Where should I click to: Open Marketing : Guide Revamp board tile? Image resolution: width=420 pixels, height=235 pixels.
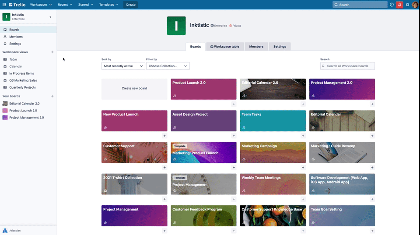(x=342, y=152)
